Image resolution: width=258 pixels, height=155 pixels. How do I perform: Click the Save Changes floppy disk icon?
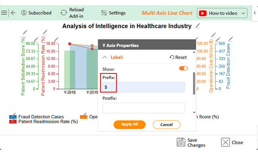181,142
